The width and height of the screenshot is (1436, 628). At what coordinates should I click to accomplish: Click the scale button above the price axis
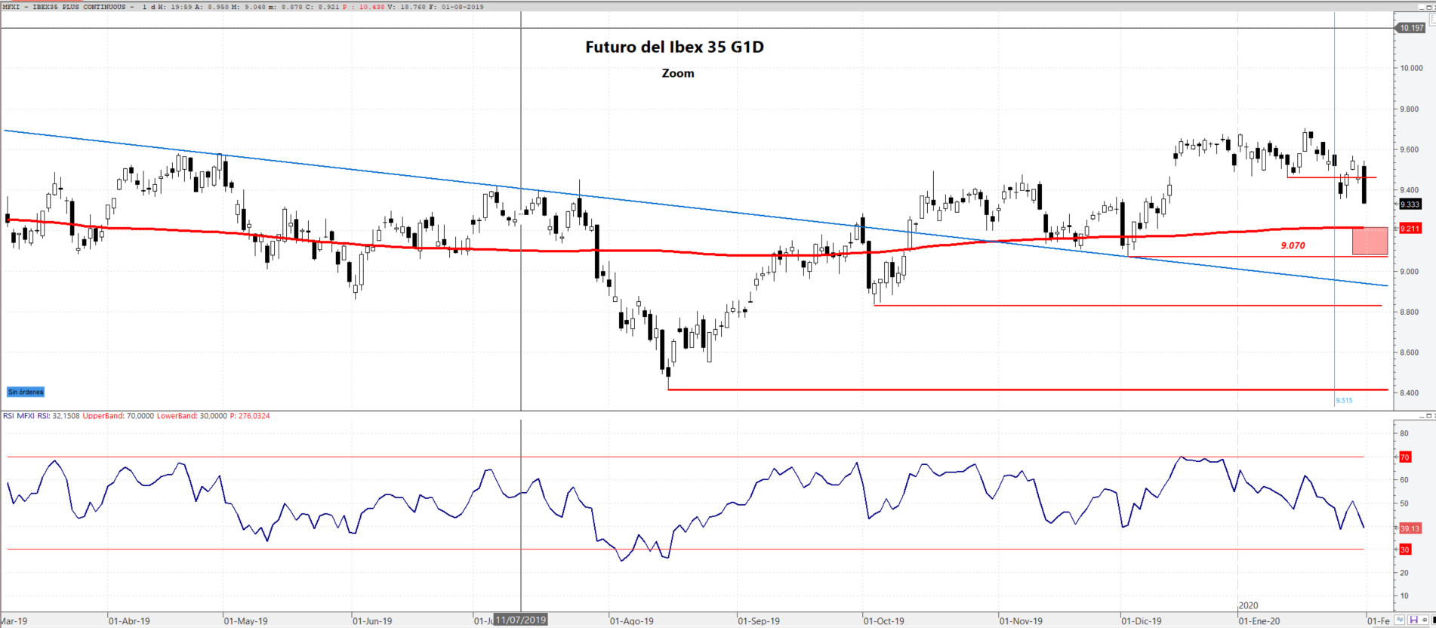(1431, 20)
